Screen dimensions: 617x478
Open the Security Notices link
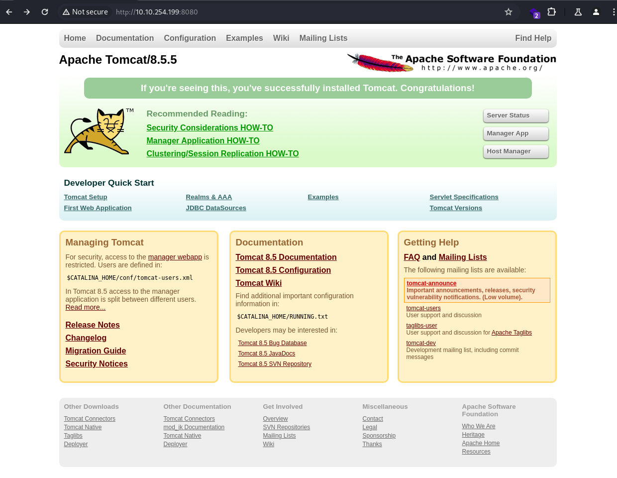[x=97, y=364]
